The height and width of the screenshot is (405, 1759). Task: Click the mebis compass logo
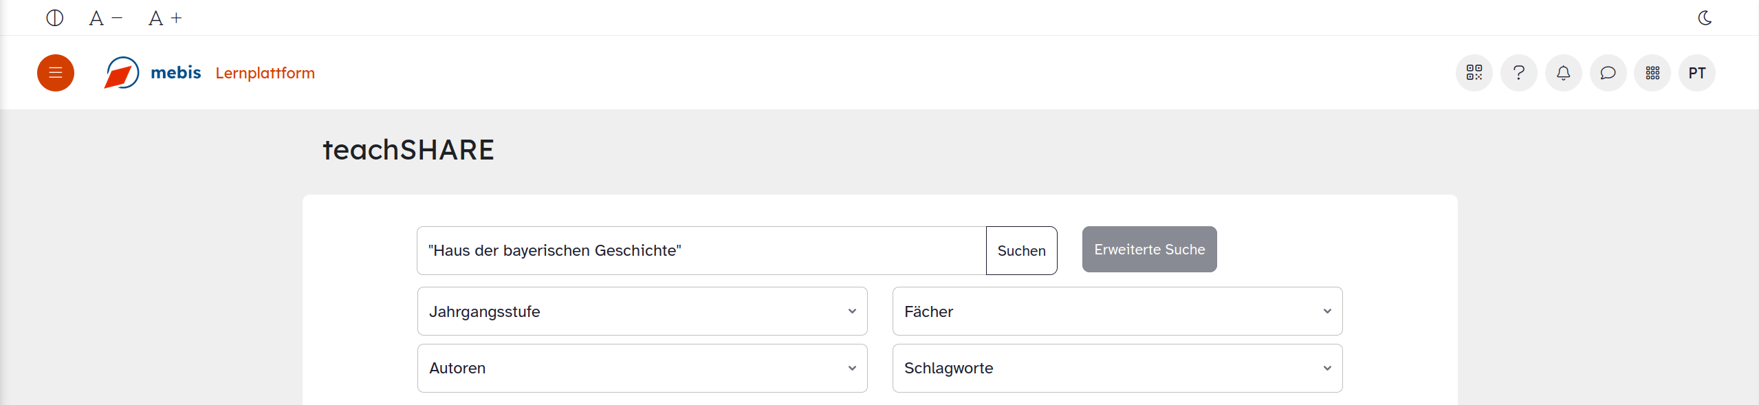pyautogui.click(x=122, y=73)
